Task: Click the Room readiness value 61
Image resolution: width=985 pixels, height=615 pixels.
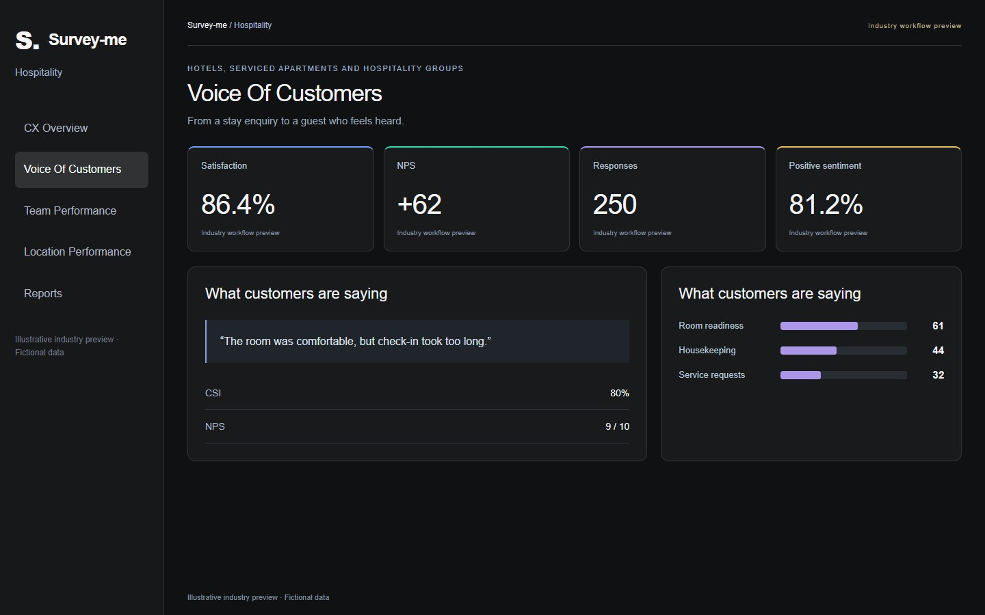Action: point(938,326)
